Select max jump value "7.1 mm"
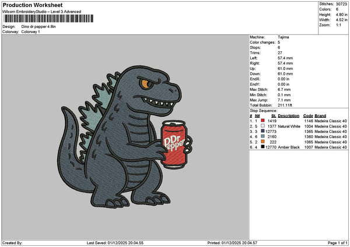Viewport: 350px width, 247px height. 284,100
